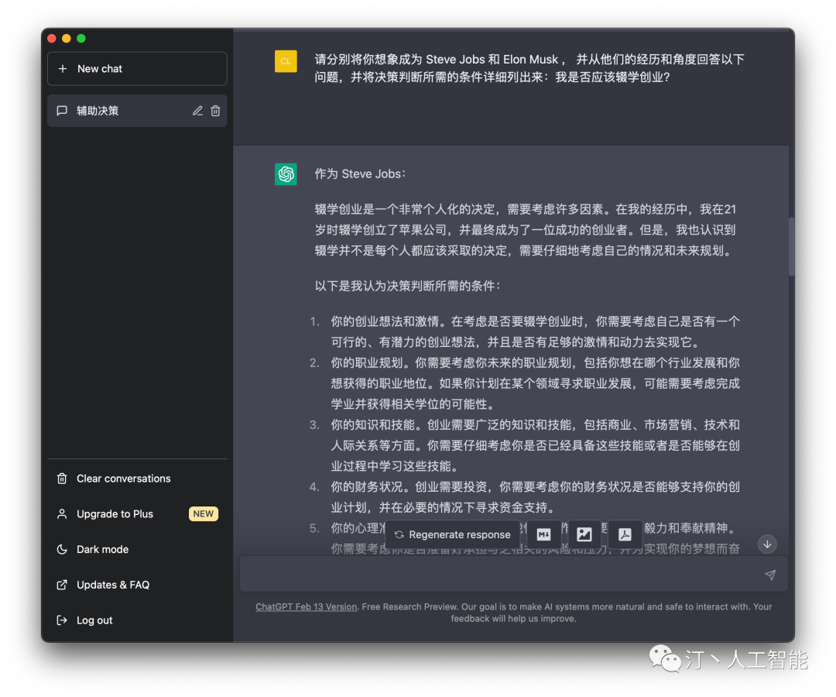This screenshot has width=836, height=697.
Task: Click the NEW badge beside Upgrade to Plus
Action: (x=203, y=513)
